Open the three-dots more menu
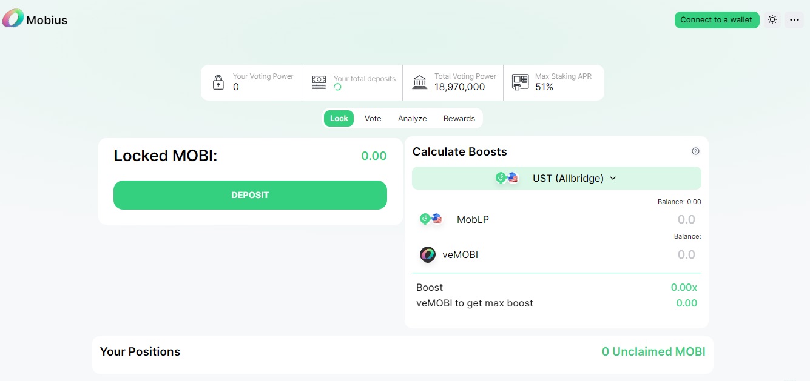810x381 pixels. (794, 19)
